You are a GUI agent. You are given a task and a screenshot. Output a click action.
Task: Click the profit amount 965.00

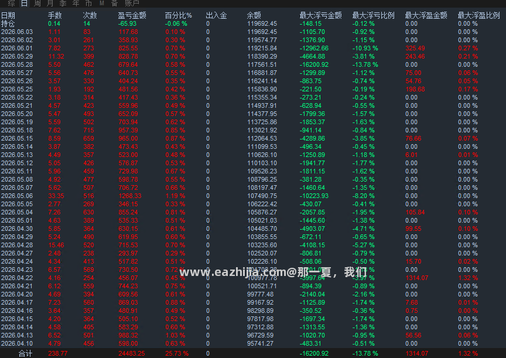coord(128,138)
